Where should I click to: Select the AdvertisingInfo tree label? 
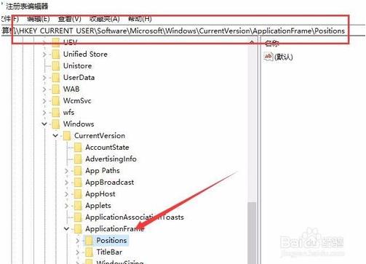pos(111,159)
